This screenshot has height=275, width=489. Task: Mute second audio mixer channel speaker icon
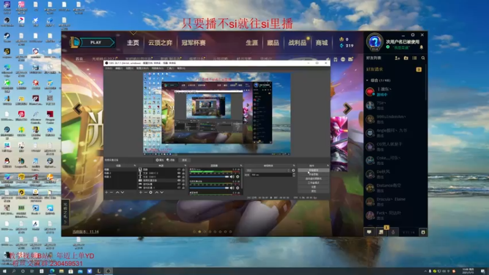(232, 188)
